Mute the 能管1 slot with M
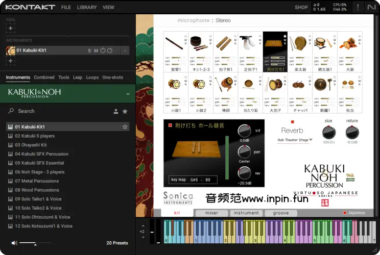 tap(185, 40)
